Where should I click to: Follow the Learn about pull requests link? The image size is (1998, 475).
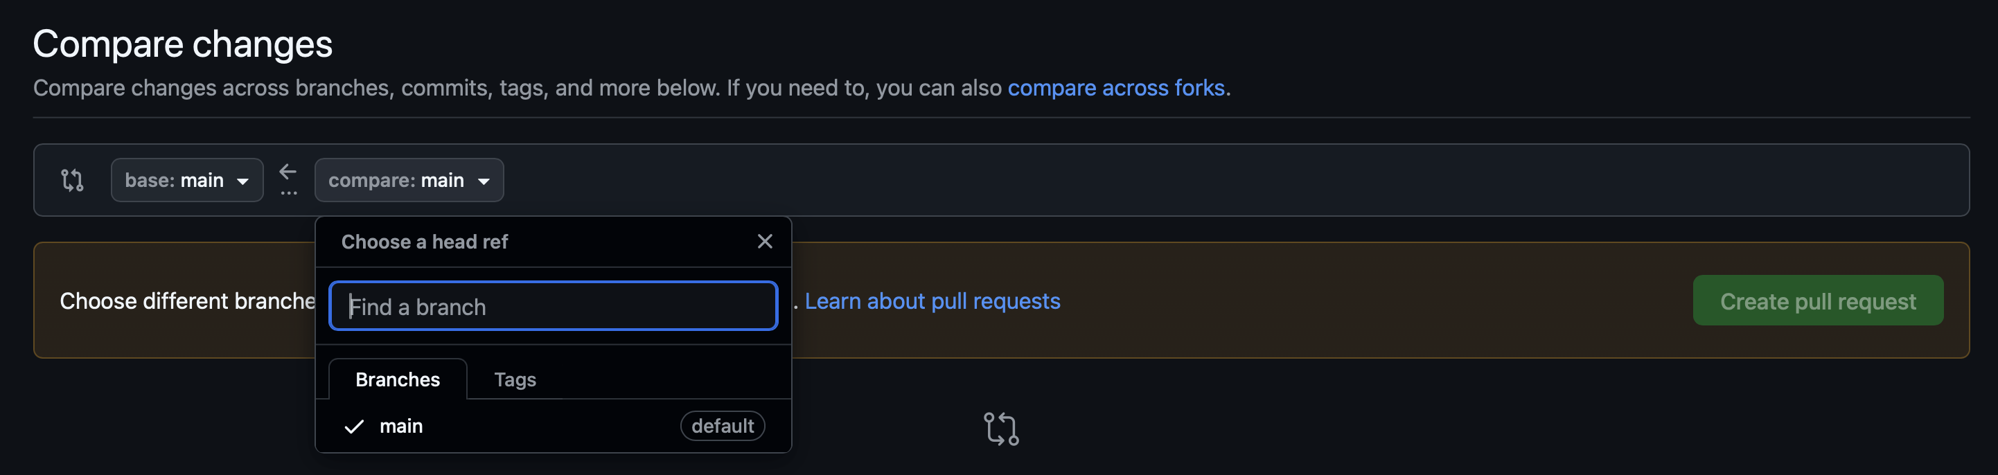(x=932, y=301)
